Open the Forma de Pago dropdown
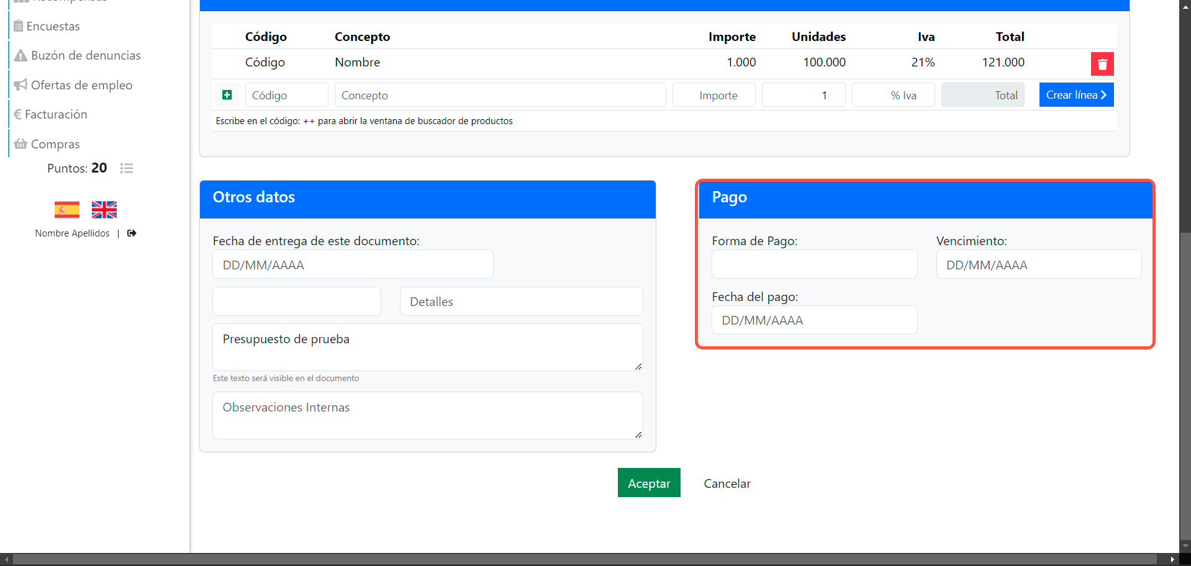The height and width of the screenshot is (566, 1191). 815,264
